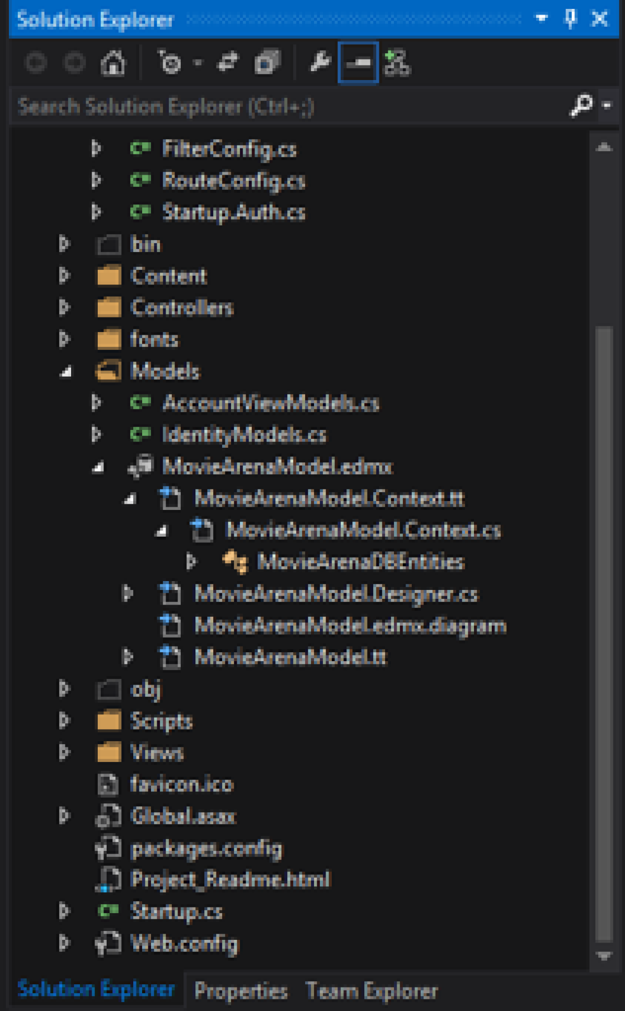Open Window Position dropdown in title bar

click(541, 19)
